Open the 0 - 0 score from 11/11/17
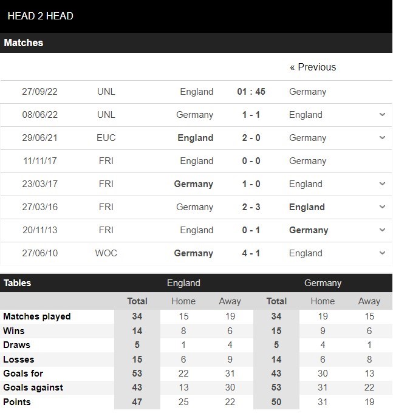This screenshot has height=413, width=393. (251, 161)
